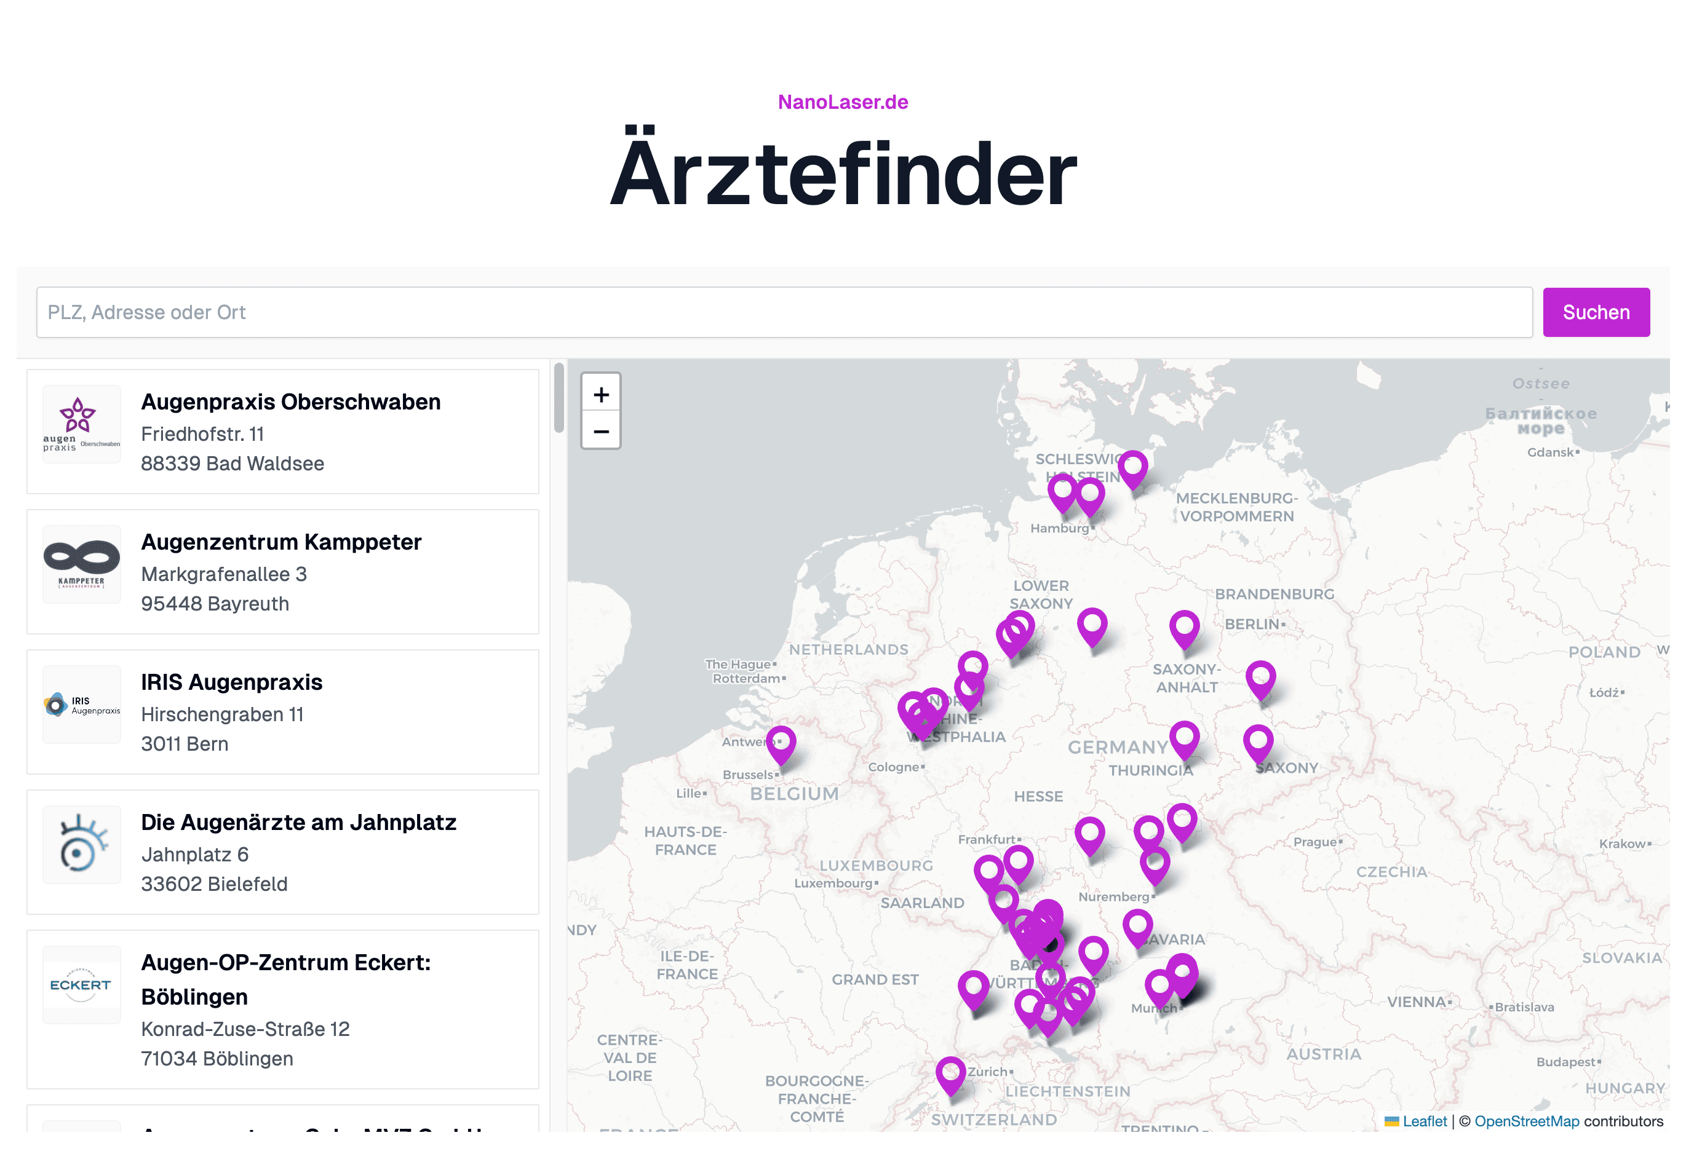The width and height of the screenshot is (1694, 1162).
Task: Open Die Augenärzte am Jahnplatz title
Action: coord(299,823)
